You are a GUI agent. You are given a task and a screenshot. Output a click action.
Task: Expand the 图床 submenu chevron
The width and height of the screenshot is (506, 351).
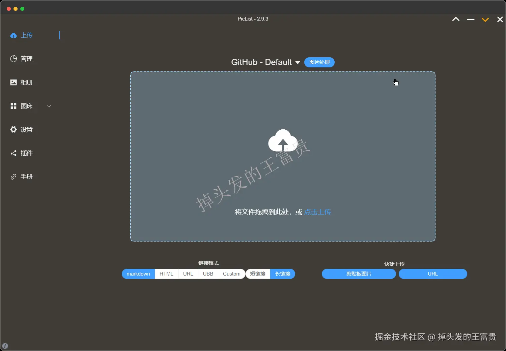click(x=49, y=106)
